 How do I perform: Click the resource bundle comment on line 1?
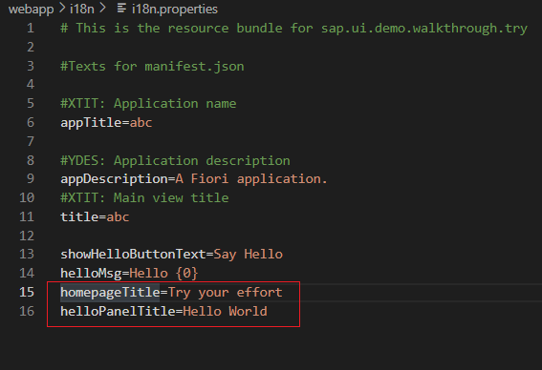293,29
